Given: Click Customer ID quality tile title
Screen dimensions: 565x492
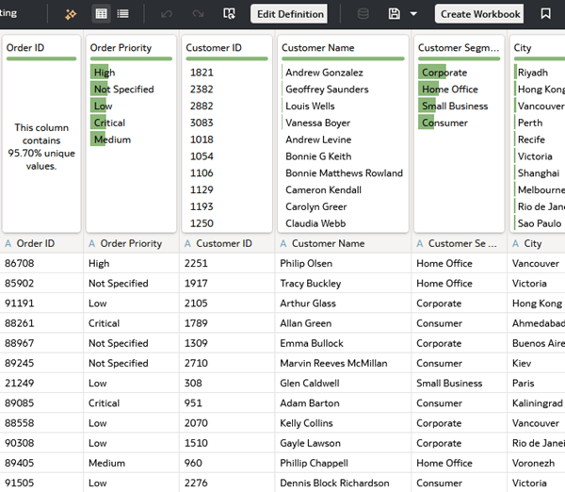Looking at the screenshot, I should pos(214,48).
